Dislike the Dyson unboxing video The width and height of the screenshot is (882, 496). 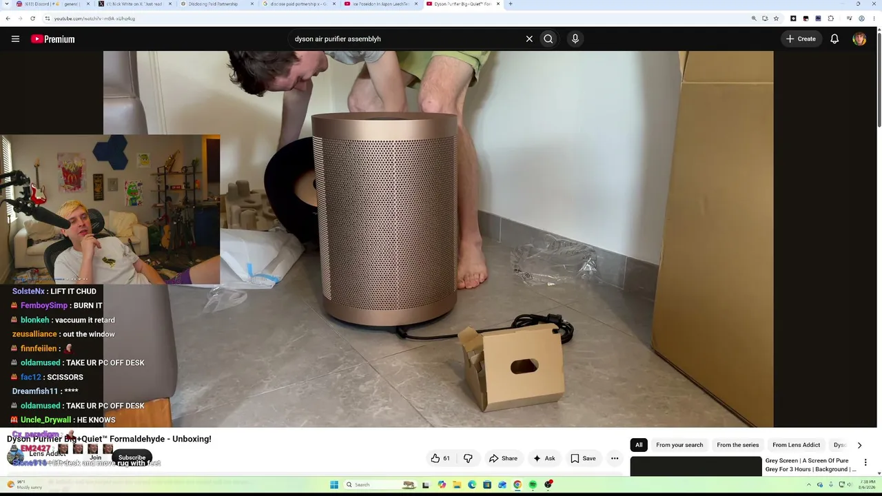tap(468, 458)
